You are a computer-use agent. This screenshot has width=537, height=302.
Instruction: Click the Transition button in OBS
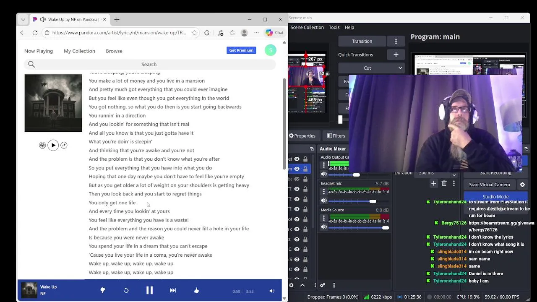click(x=362, y=41)
